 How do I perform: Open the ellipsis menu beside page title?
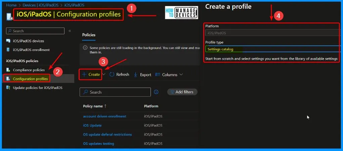click(129, 15)
